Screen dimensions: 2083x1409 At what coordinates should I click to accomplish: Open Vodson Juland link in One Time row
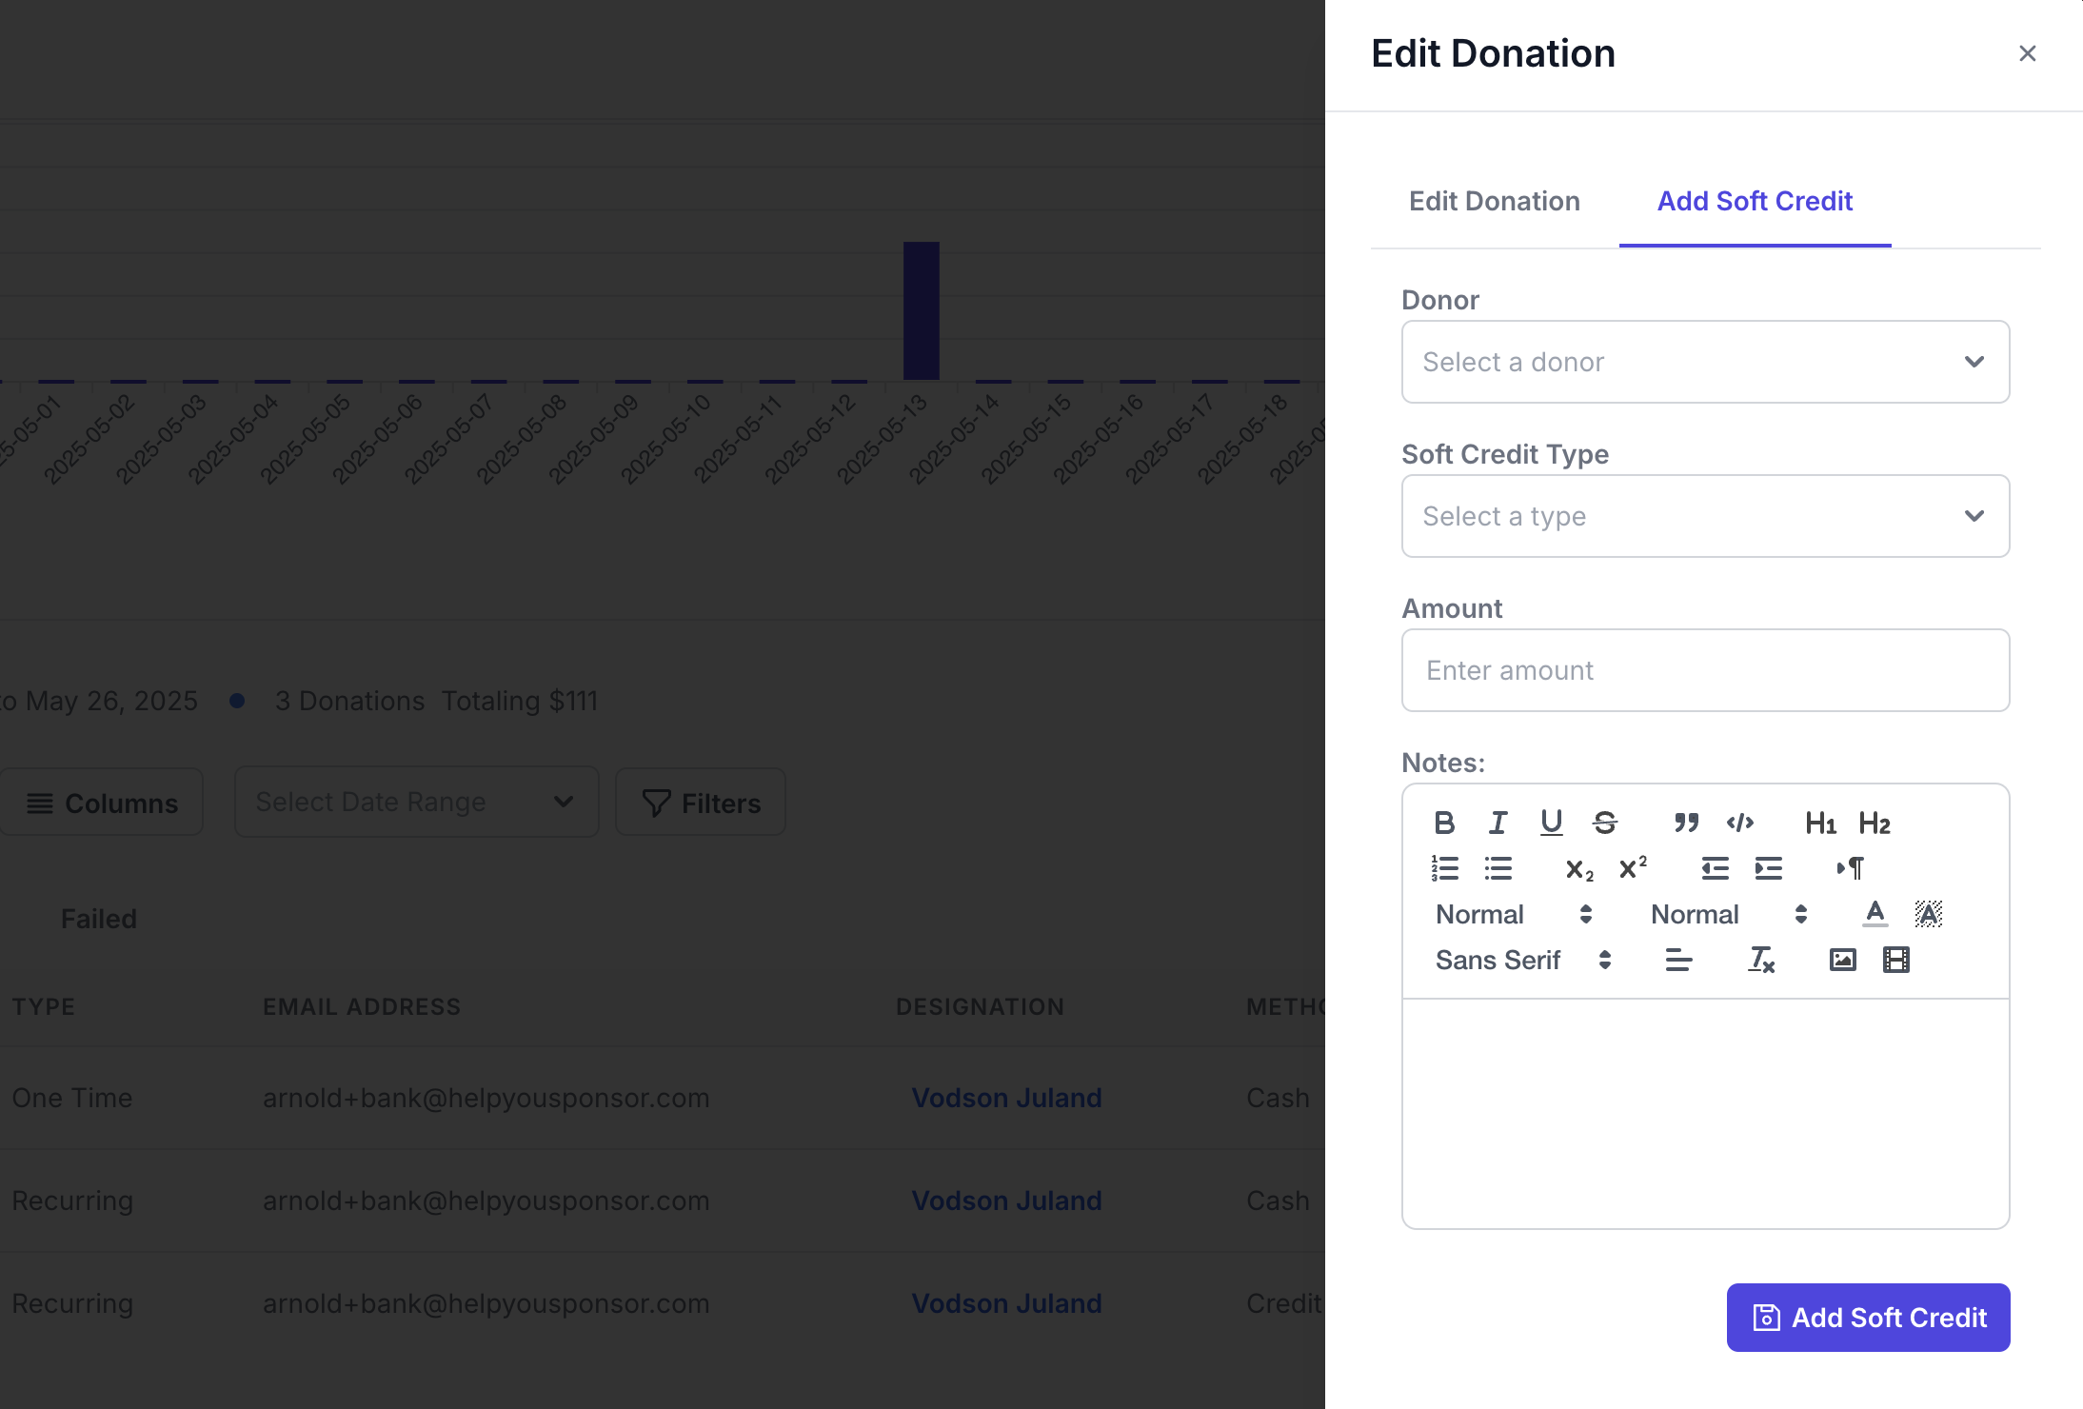pos(1006,1098)
